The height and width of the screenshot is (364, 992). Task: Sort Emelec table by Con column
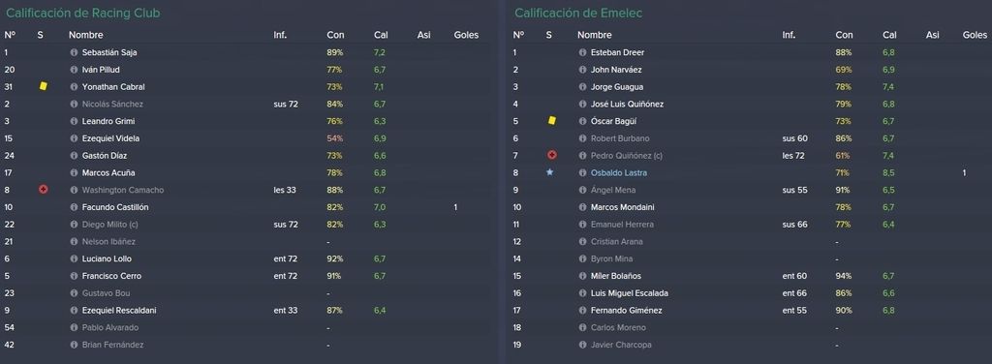(844, 36)
